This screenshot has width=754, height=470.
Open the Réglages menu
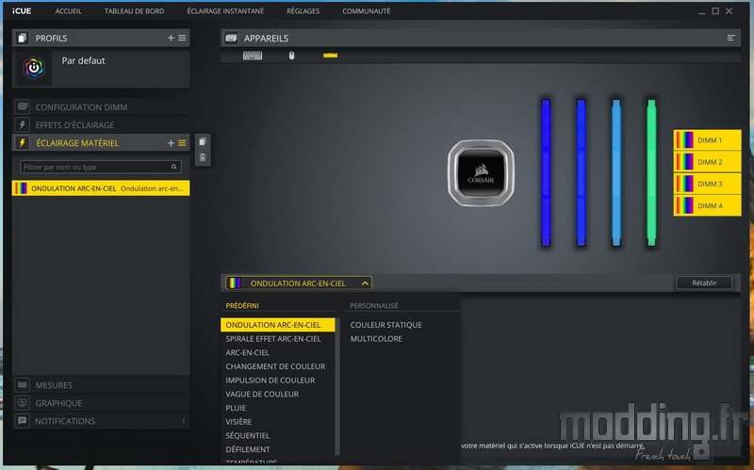tap(303, 11)
